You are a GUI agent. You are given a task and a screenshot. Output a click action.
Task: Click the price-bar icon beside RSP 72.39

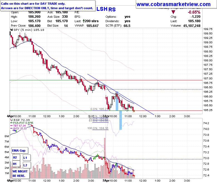[12, 120]
